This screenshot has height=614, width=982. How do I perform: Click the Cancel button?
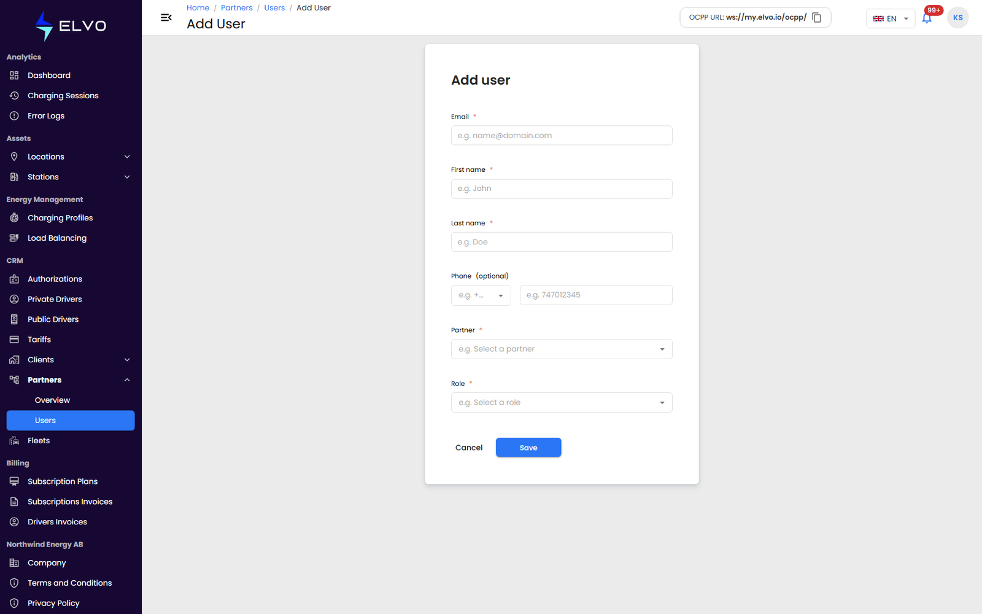coord(469,448)
